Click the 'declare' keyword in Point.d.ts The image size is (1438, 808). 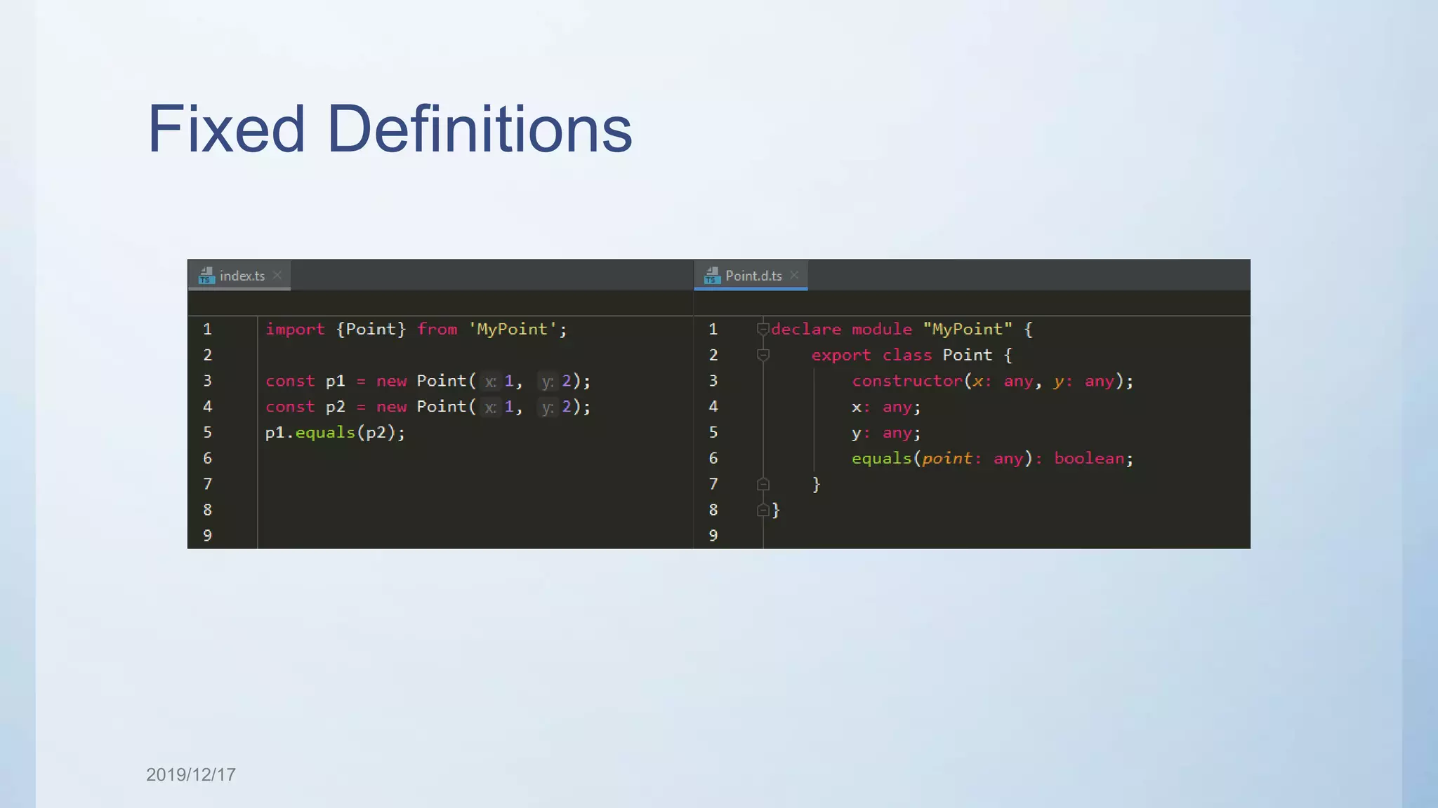coord(806,329)
